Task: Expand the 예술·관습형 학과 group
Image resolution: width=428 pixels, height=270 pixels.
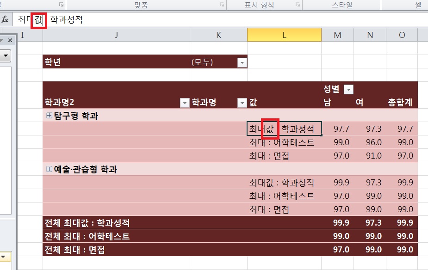Action: pyautogui.click(x=49, y=169)
